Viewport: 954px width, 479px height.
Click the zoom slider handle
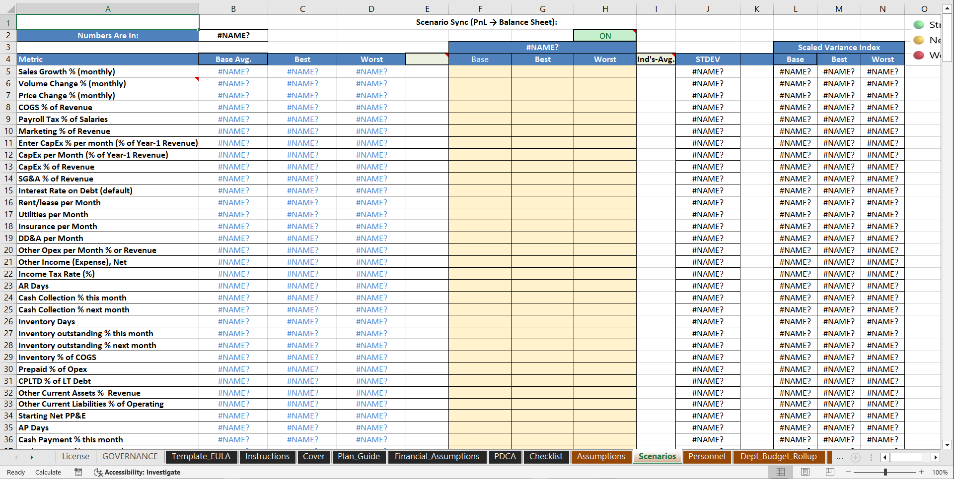(x=885, y=472)
